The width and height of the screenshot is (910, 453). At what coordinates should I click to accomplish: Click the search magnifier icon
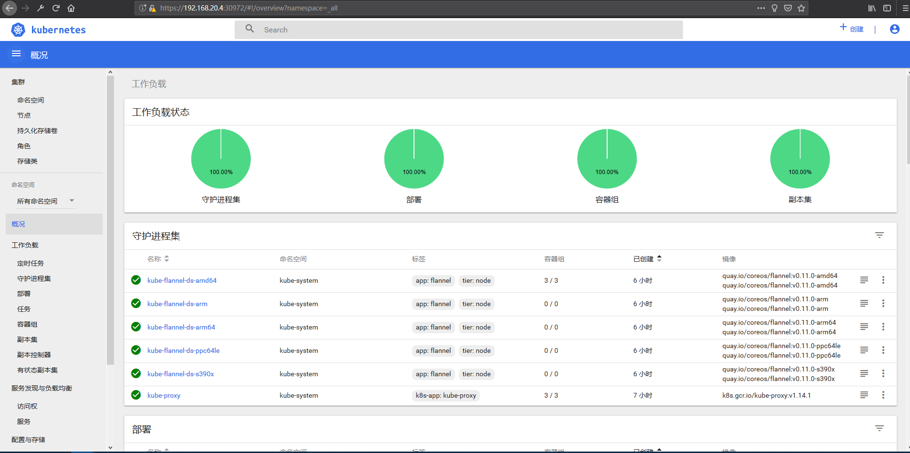[x=249, y=29]
